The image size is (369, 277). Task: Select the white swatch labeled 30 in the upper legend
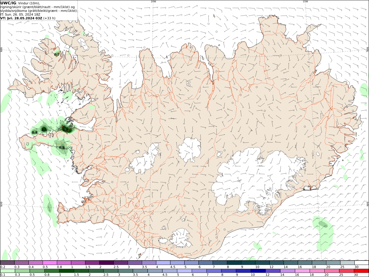pyautogui.click(x=362, y=263)
